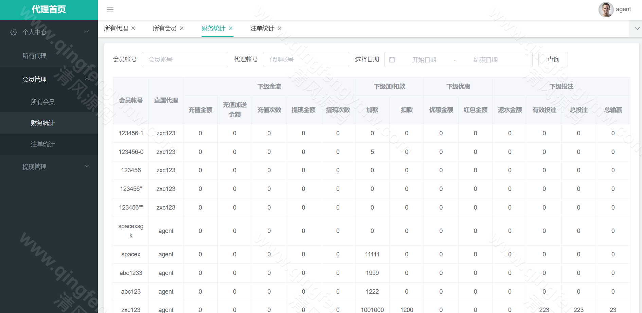
Task: Switch to the 注单统计 tab
Action: click(x=262, y=28)
